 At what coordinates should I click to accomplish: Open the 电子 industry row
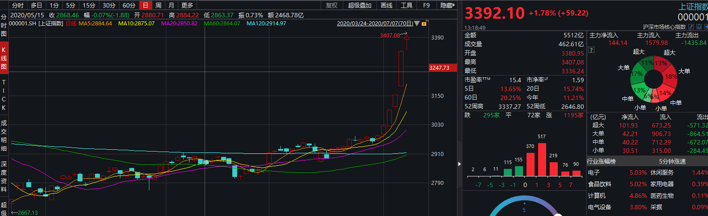click(x=617, y=172)
